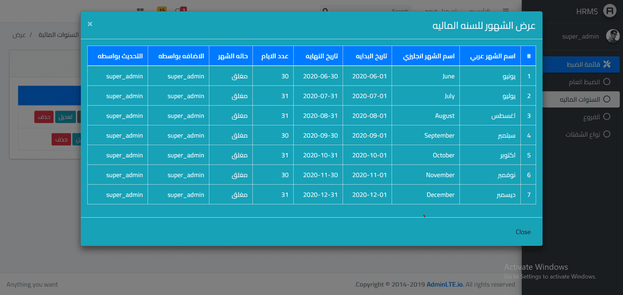This screenshot has width=623, height=295.
Task: Click the September month name cell
Action: click(x=425, y=135)
